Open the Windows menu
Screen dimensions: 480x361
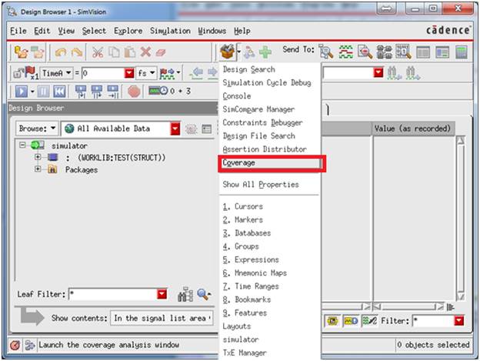click(212, 31)
